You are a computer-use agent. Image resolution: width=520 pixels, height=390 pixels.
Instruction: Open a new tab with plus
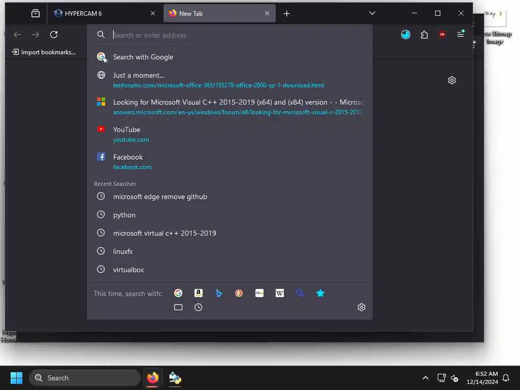[287, 14]
